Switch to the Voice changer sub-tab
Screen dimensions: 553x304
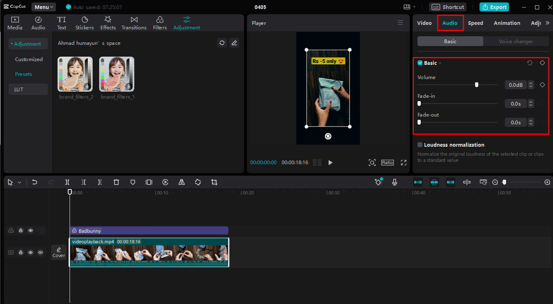pos(516,41)
